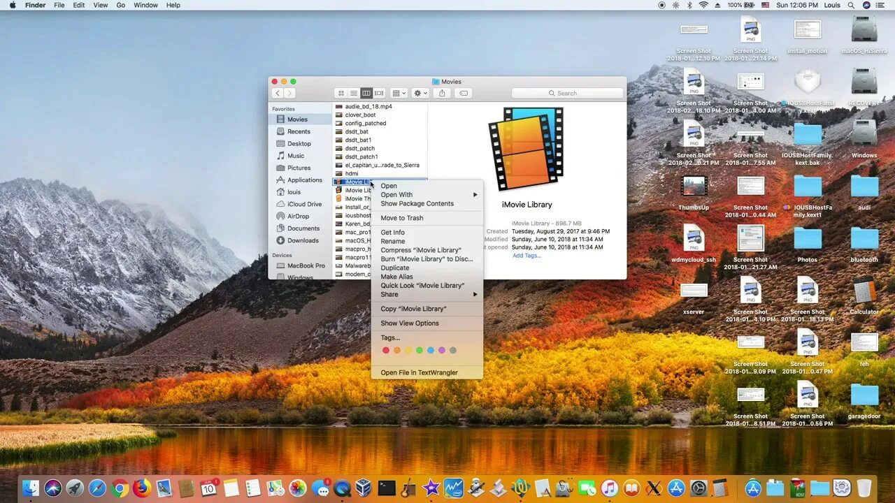Open the Go menu in menu bar
This screenshot has height=503, width=895.
click(121, 5)
